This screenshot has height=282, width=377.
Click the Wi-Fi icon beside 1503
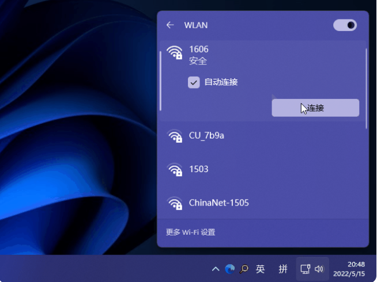point(174,170)
